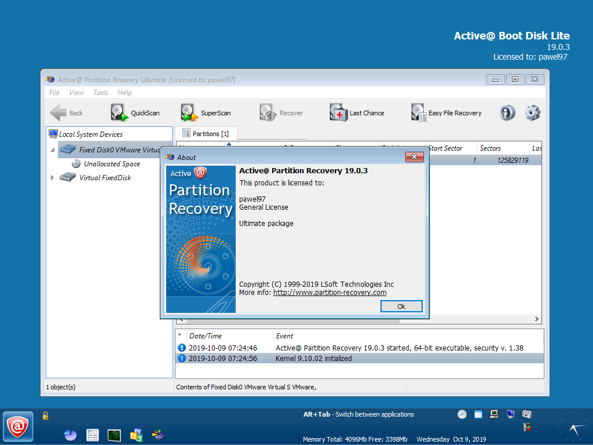Click the tray display monitor icon
The image size is (593, 445).
(511, 414)
